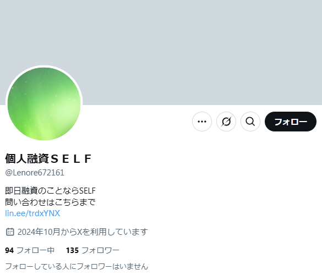This screenshot has width=322, height=275.
Task: View the 94 フォロー中 following list
Action: pyautogui.click(x=30, y=250)
